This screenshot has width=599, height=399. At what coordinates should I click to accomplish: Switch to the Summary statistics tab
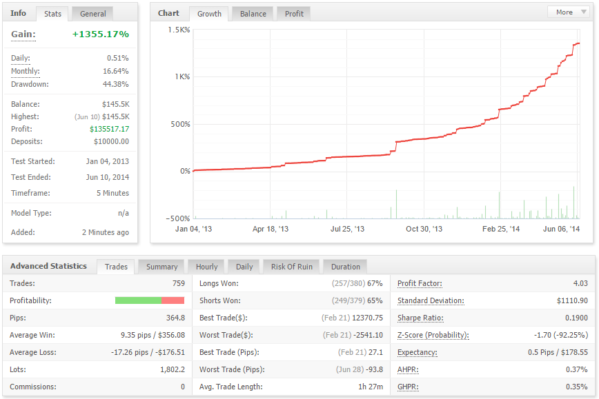click(x=161, y=267)
